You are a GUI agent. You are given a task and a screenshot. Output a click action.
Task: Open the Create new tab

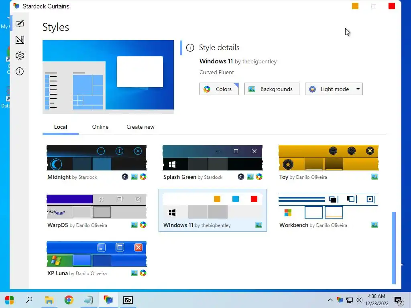140,127
